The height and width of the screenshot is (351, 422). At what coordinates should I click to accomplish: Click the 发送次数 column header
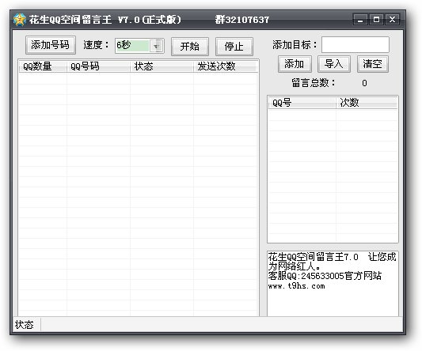pyautogui.click(x=225, y=66)
